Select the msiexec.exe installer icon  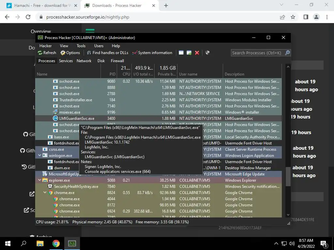coord(55,112)
